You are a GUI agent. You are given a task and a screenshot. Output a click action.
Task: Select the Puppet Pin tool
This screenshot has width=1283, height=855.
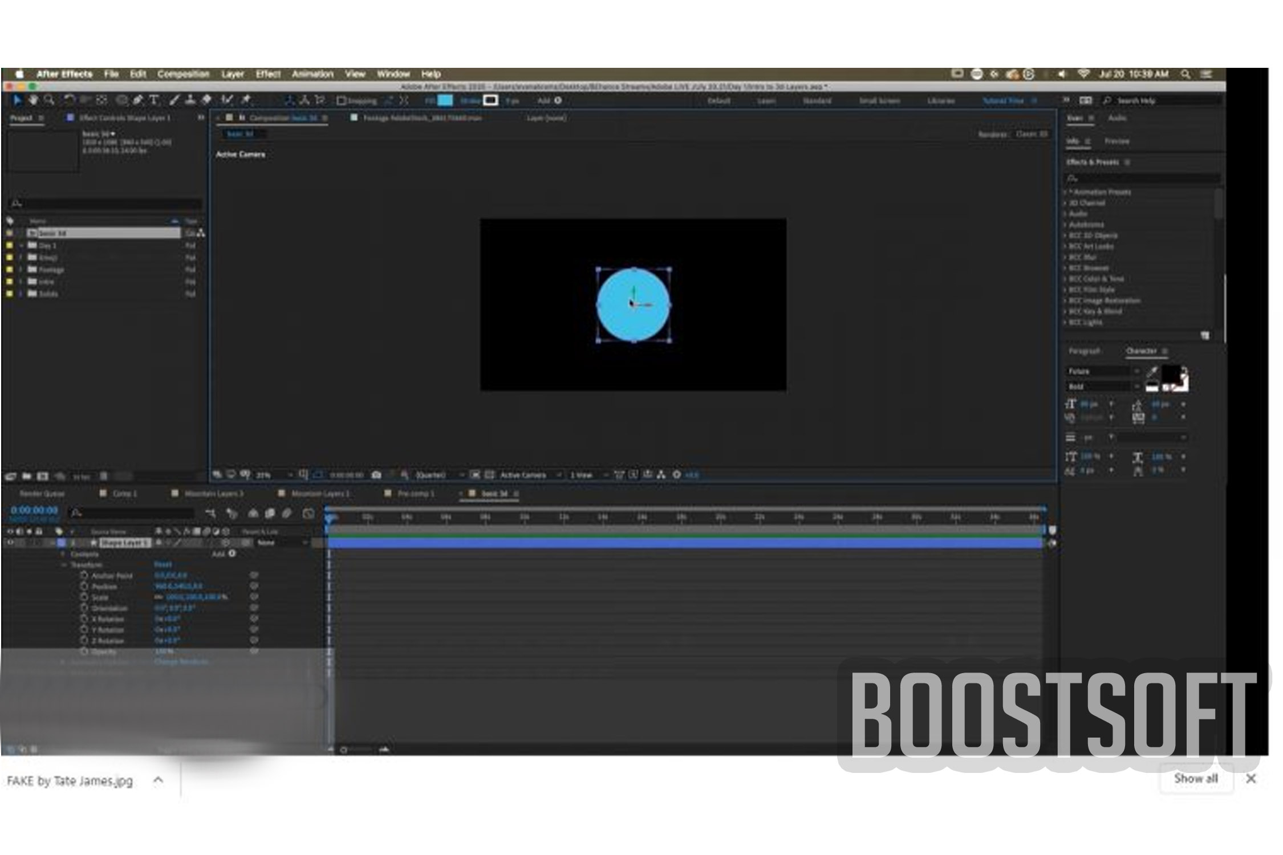coord(246,100)
